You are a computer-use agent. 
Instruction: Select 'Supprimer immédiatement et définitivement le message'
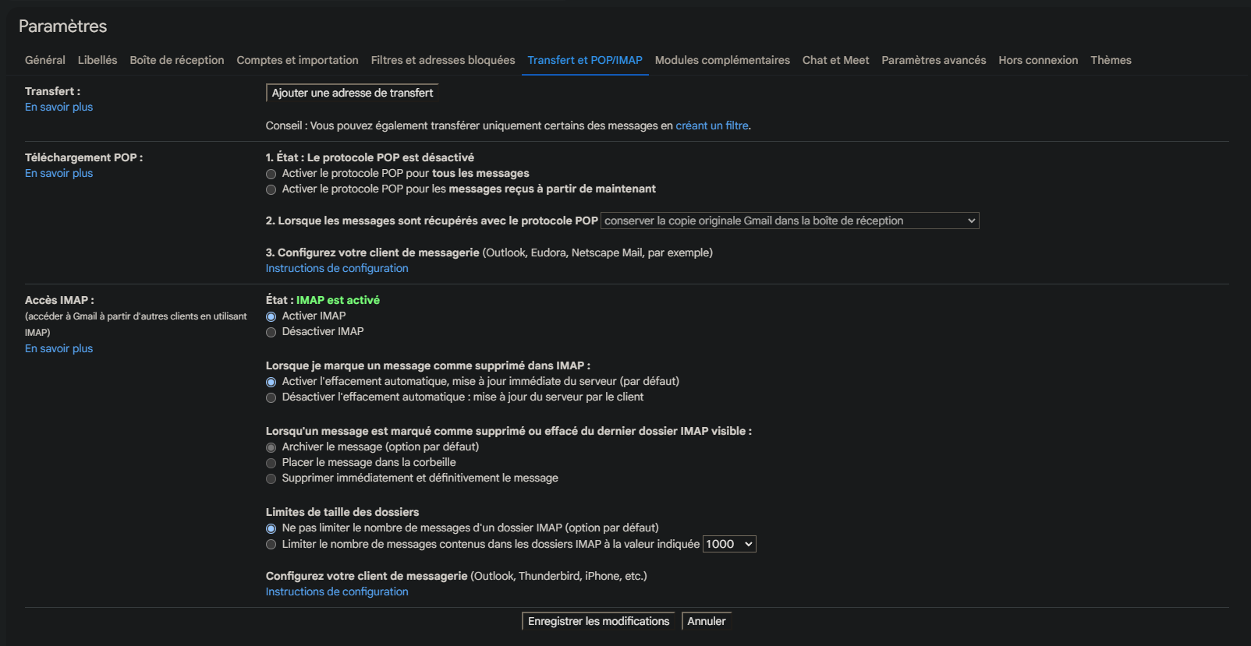pyautogui.click(x=271, y=478)
